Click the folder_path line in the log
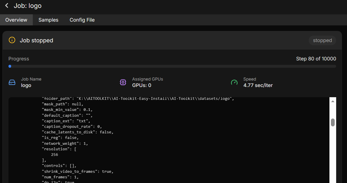The width and height of the screenshot is (347, 183). 138,99
